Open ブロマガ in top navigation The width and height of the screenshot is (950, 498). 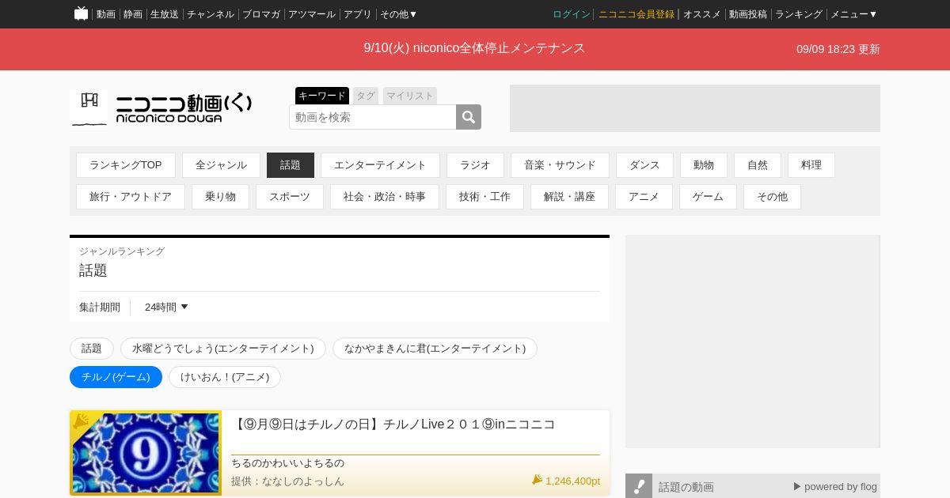click(x=261, y=14)
